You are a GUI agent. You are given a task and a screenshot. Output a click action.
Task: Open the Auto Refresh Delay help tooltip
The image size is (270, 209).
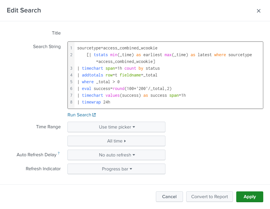click(58, 152)
